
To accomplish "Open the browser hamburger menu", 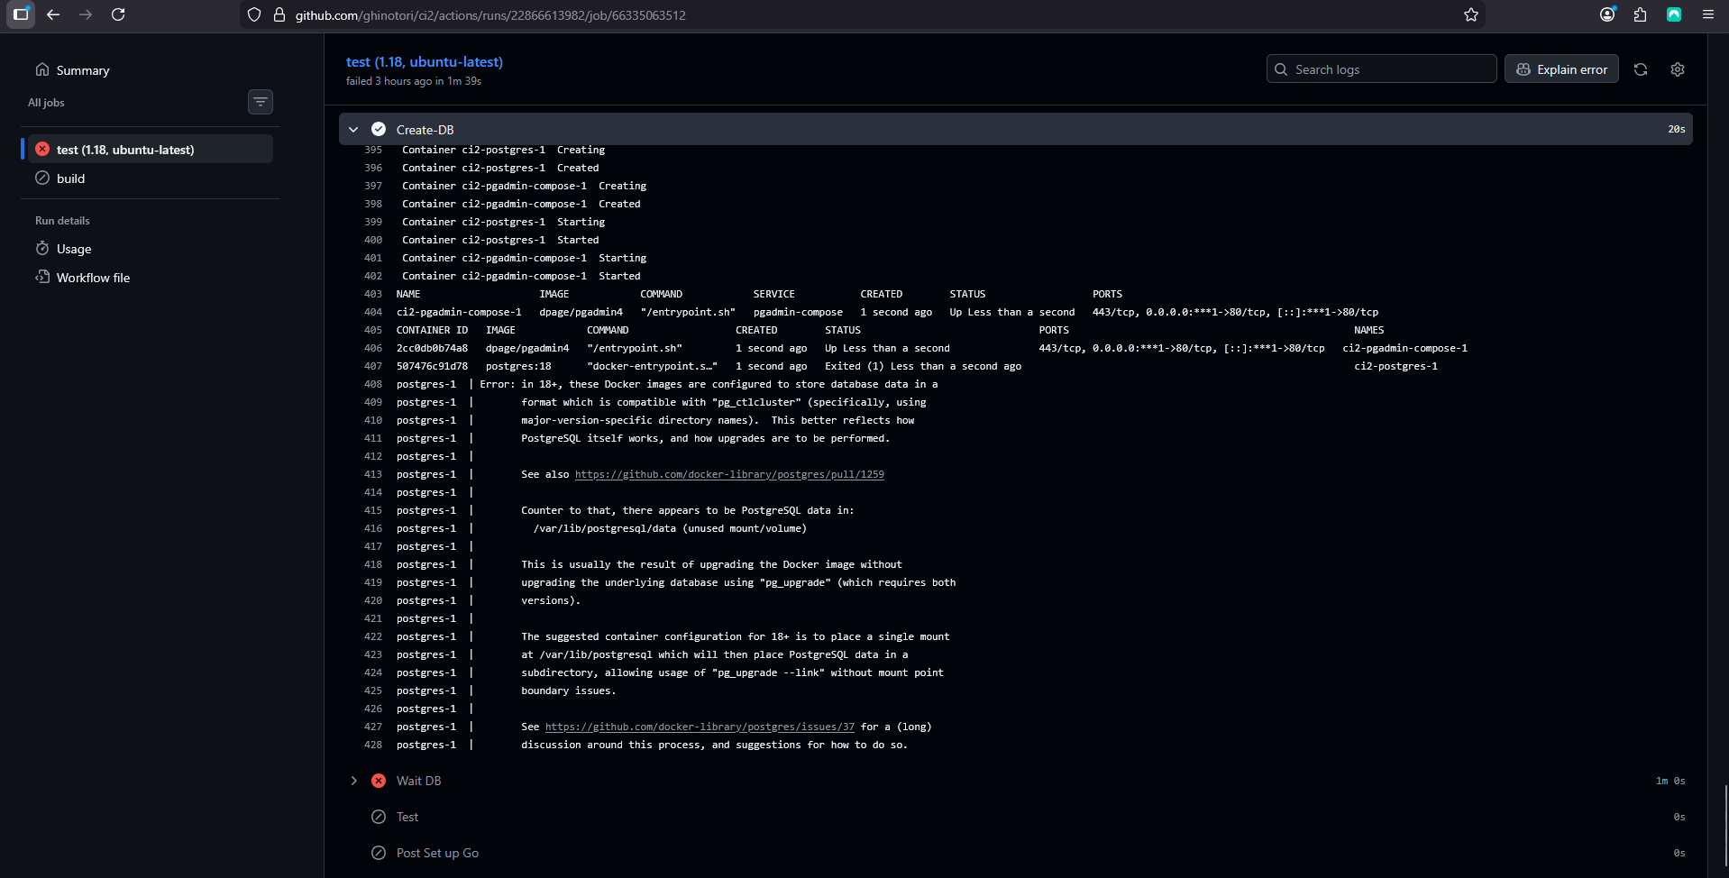I will 1707,14.
